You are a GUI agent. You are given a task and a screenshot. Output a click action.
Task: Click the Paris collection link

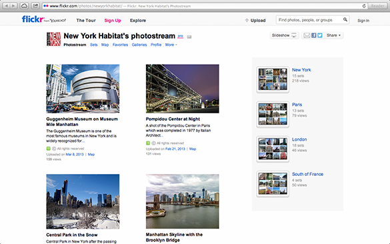coord(297,105)
